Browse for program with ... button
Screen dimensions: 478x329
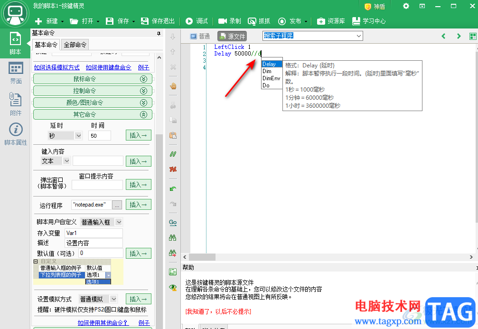117,205
